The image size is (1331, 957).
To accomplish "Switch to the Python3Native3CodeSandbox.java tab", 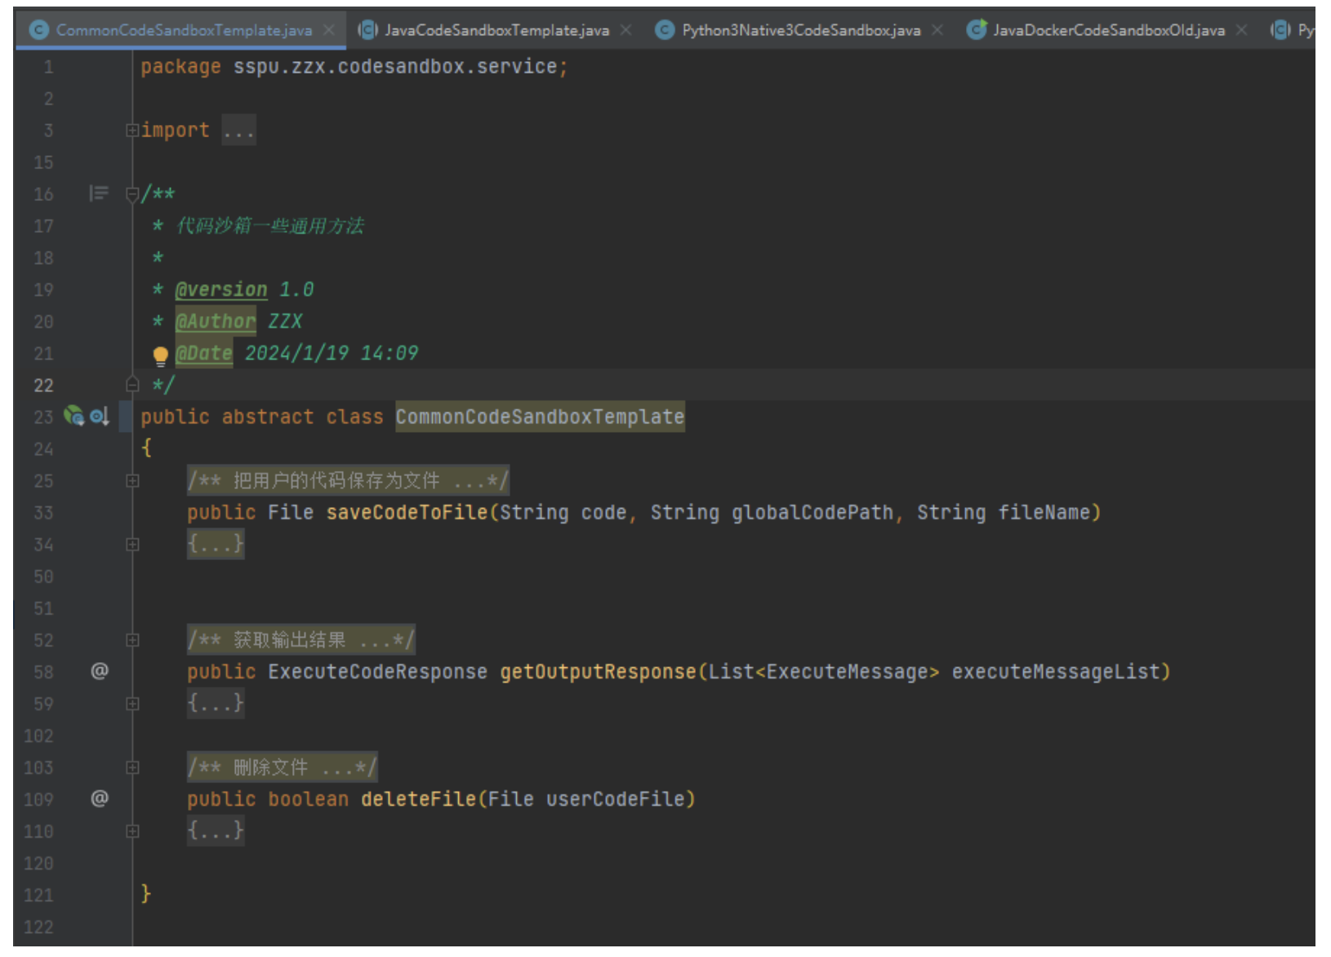I will [800, 30].
